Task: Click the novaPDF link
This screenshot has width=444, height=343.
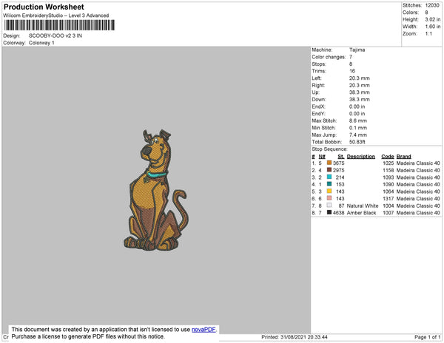Action: tap(203, 330)
